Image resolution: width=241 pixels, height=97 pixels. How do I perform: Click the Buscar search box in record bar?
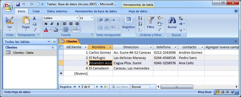141,87
